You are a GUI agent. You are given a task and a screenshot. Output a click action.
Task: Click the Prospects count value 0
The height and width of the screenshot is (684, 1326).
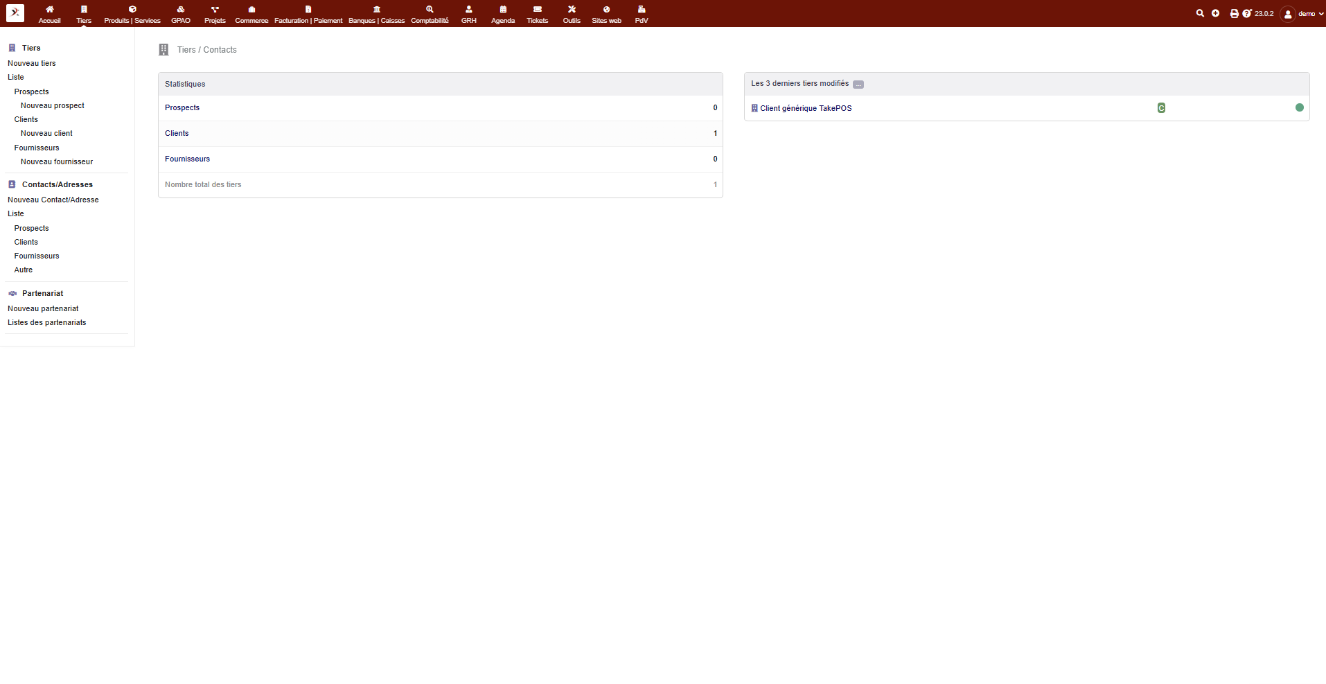click(716, 107)
